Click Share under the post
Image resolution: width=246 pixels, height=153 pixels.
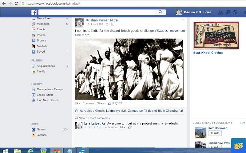(101, 103)
